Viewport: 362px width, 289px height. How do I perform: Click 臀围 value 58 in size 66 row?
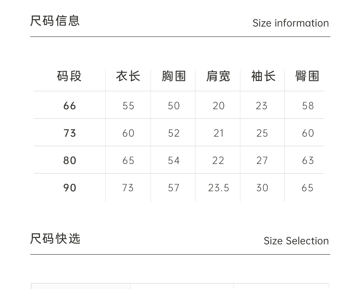[x=308, y=106]
